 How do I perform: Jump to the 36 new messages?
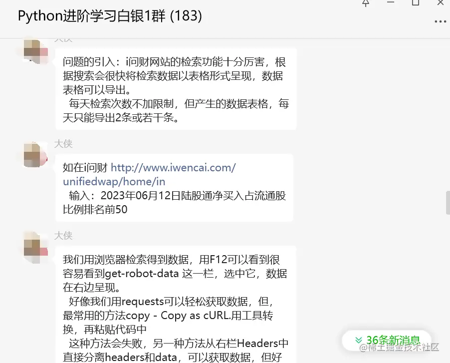coord(387,341)
